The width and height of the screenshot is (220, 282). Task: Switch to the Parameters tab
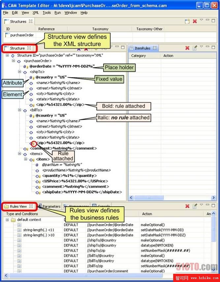click(51, 206)
